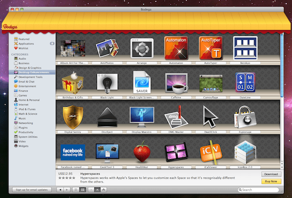The height and width of the screenshot is (198, 292).
Task: Click Sign up for email updates
Action: pos(32,190)
